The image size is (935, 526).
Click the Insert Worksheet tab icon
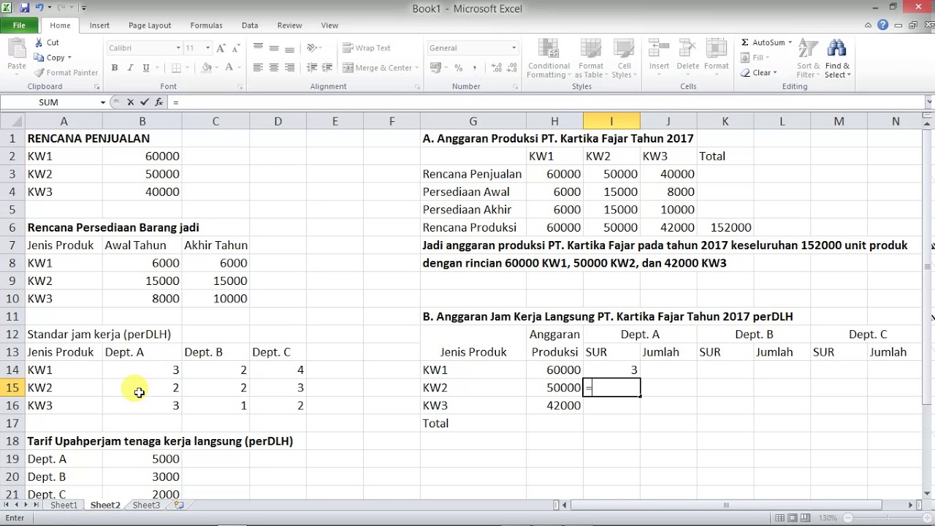tap(179, 505)
